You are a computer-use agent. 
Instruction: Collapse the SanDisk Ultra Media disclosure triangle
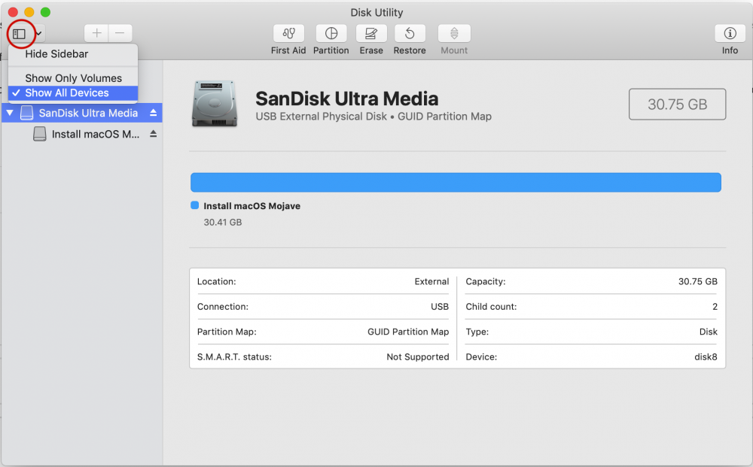click(10, 113)
